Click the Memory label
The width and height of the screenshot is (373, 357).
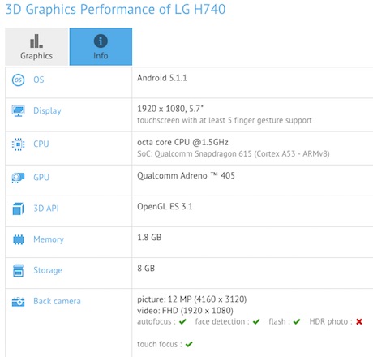pos(49,239)
